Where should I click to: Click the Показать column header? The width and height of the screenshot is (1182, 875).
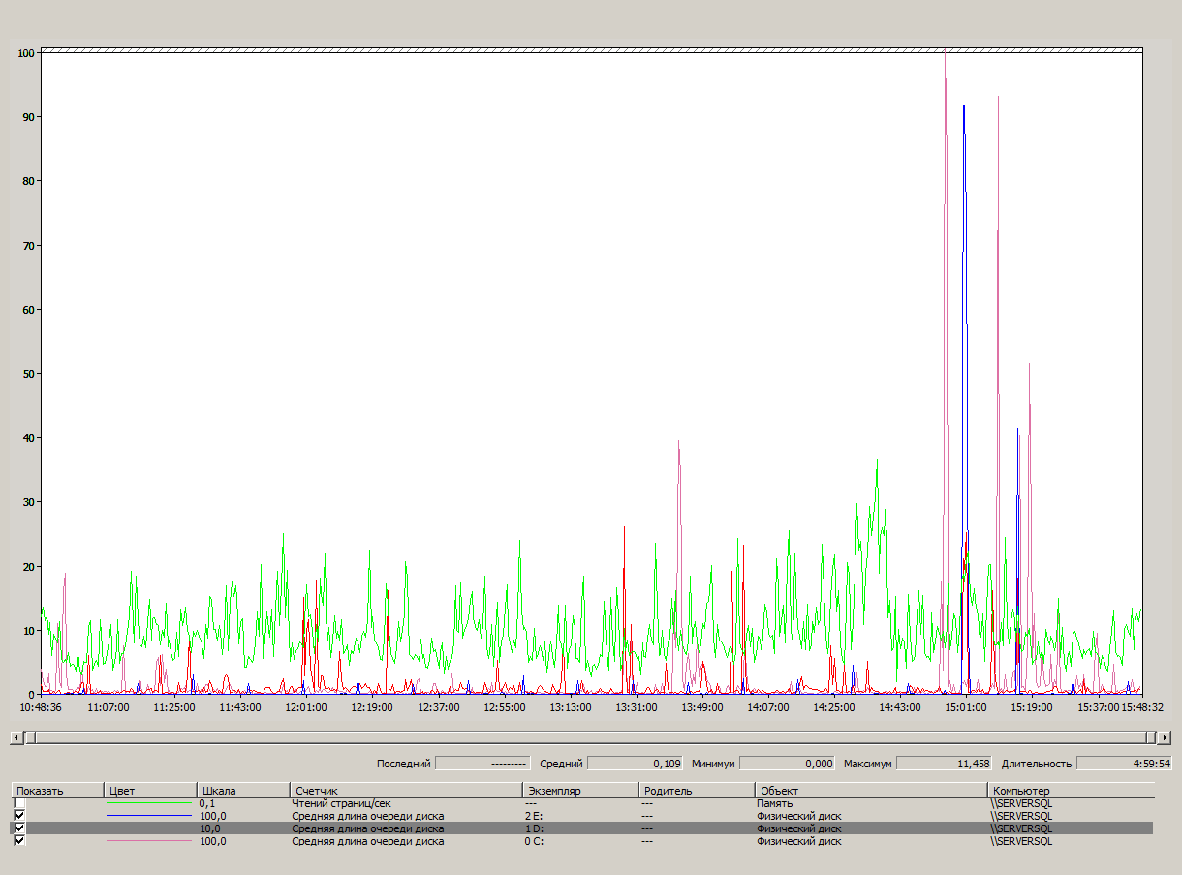point(56,791)
